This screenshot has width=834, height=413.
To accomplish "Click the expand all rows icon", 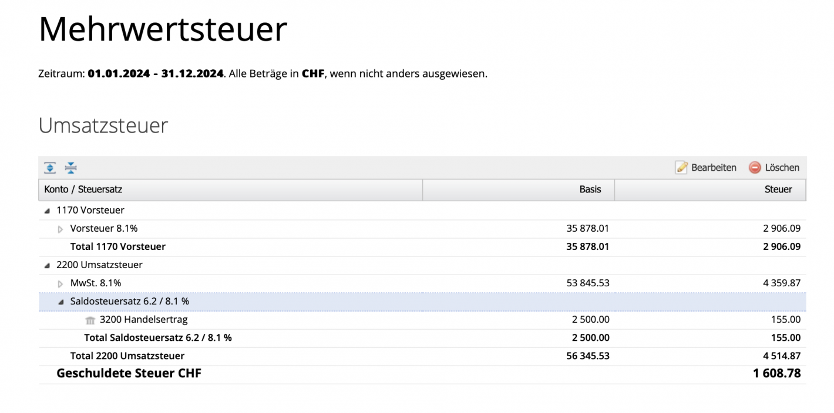I will [50, 167].
